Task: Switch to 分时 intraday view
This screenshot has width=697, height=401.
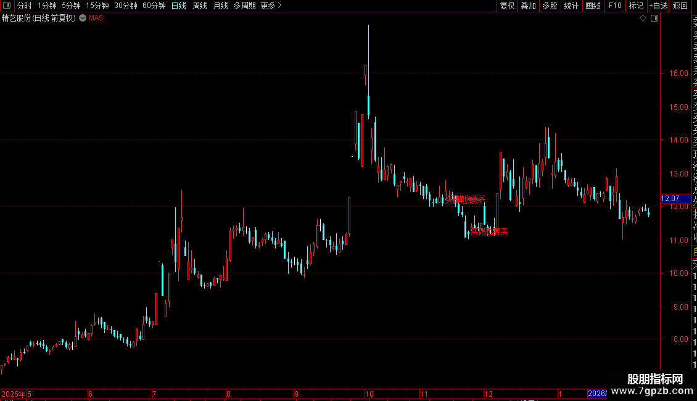Action: pyautogui.click(x=25, y=6)
